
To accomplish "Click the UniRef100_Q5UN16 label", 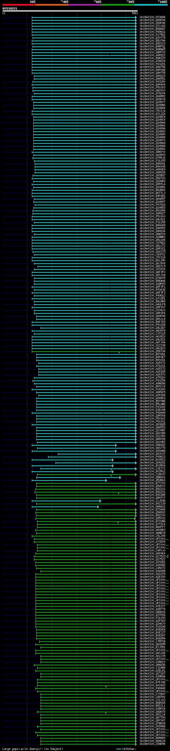I will [x=152, y=480].
